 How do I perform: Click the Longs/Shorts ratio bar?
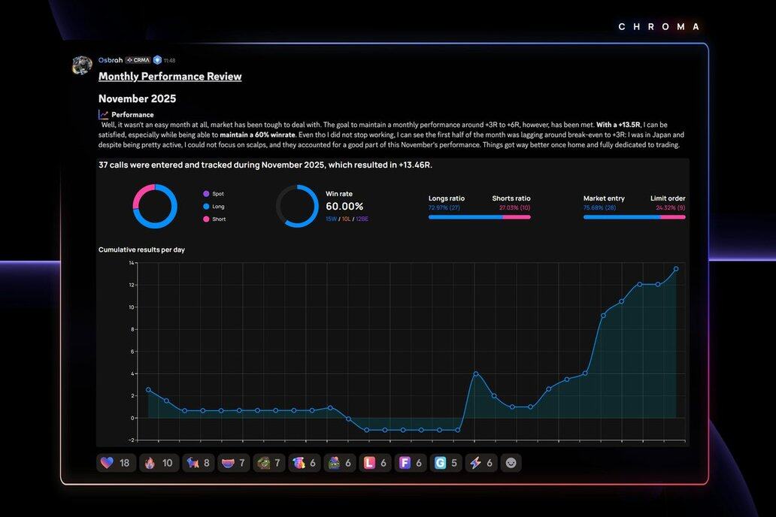click(479, 217)
